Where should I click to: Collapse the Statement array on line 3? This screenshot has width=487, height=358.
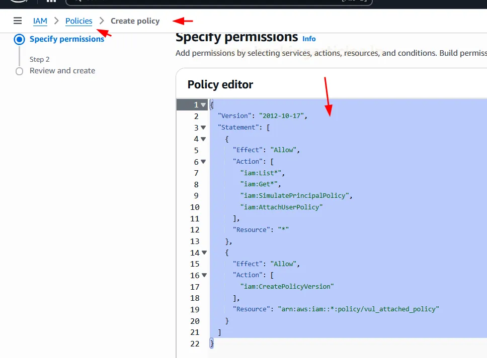(x=203, y=128)
